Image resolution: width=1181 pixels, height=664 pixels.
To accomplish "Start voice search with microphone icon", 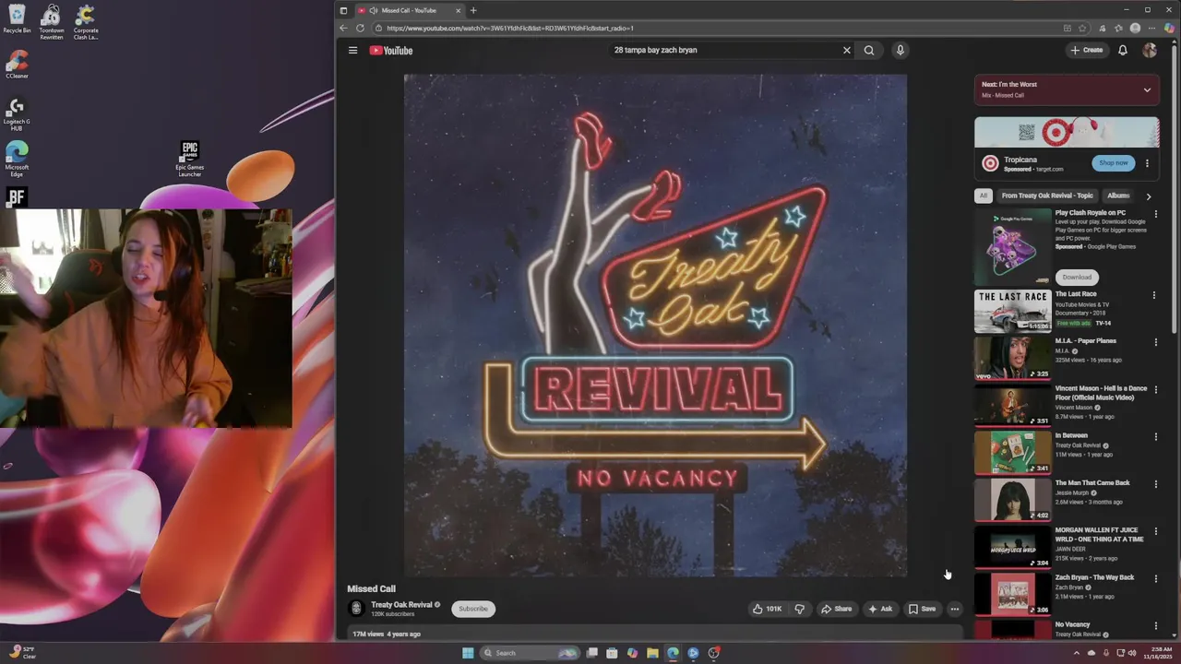I will [901, 50].
